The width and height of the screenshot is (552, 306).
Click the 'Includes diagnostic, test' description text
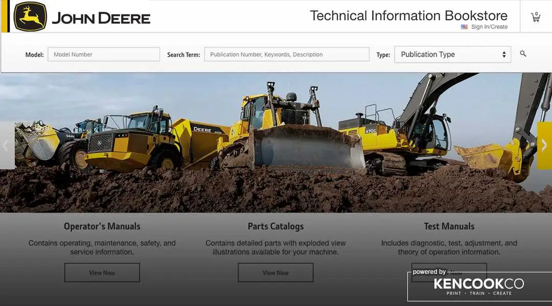point(449,247)
